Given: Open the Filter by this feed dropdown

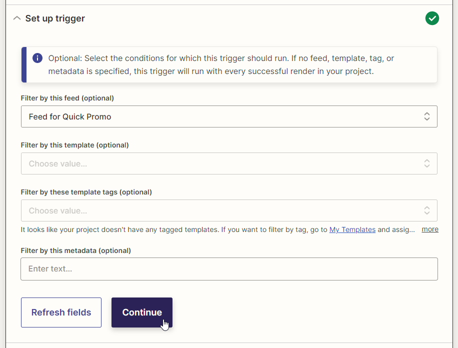Looking at the screenshot, I should (229, 116).
